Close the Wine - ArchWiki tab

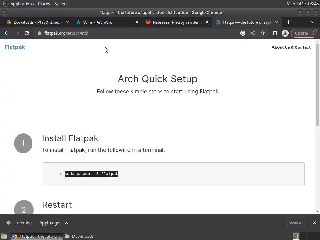(137, 22)
